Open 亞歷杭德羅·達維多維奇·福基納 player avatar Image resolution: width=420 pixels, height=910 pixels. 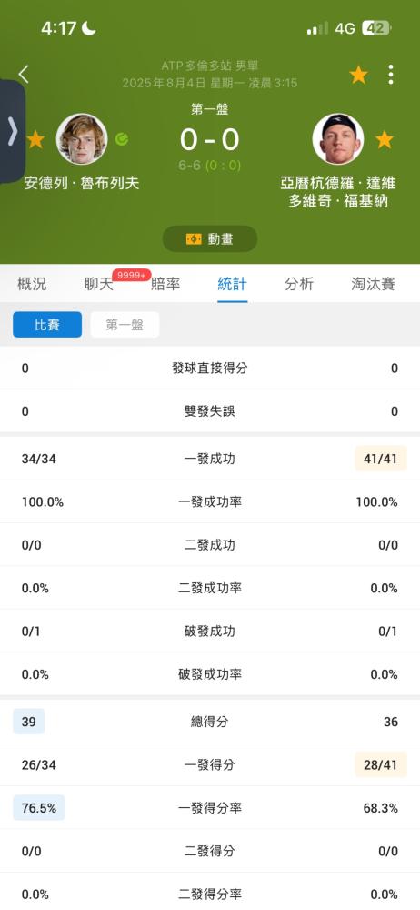click(337, 138)
